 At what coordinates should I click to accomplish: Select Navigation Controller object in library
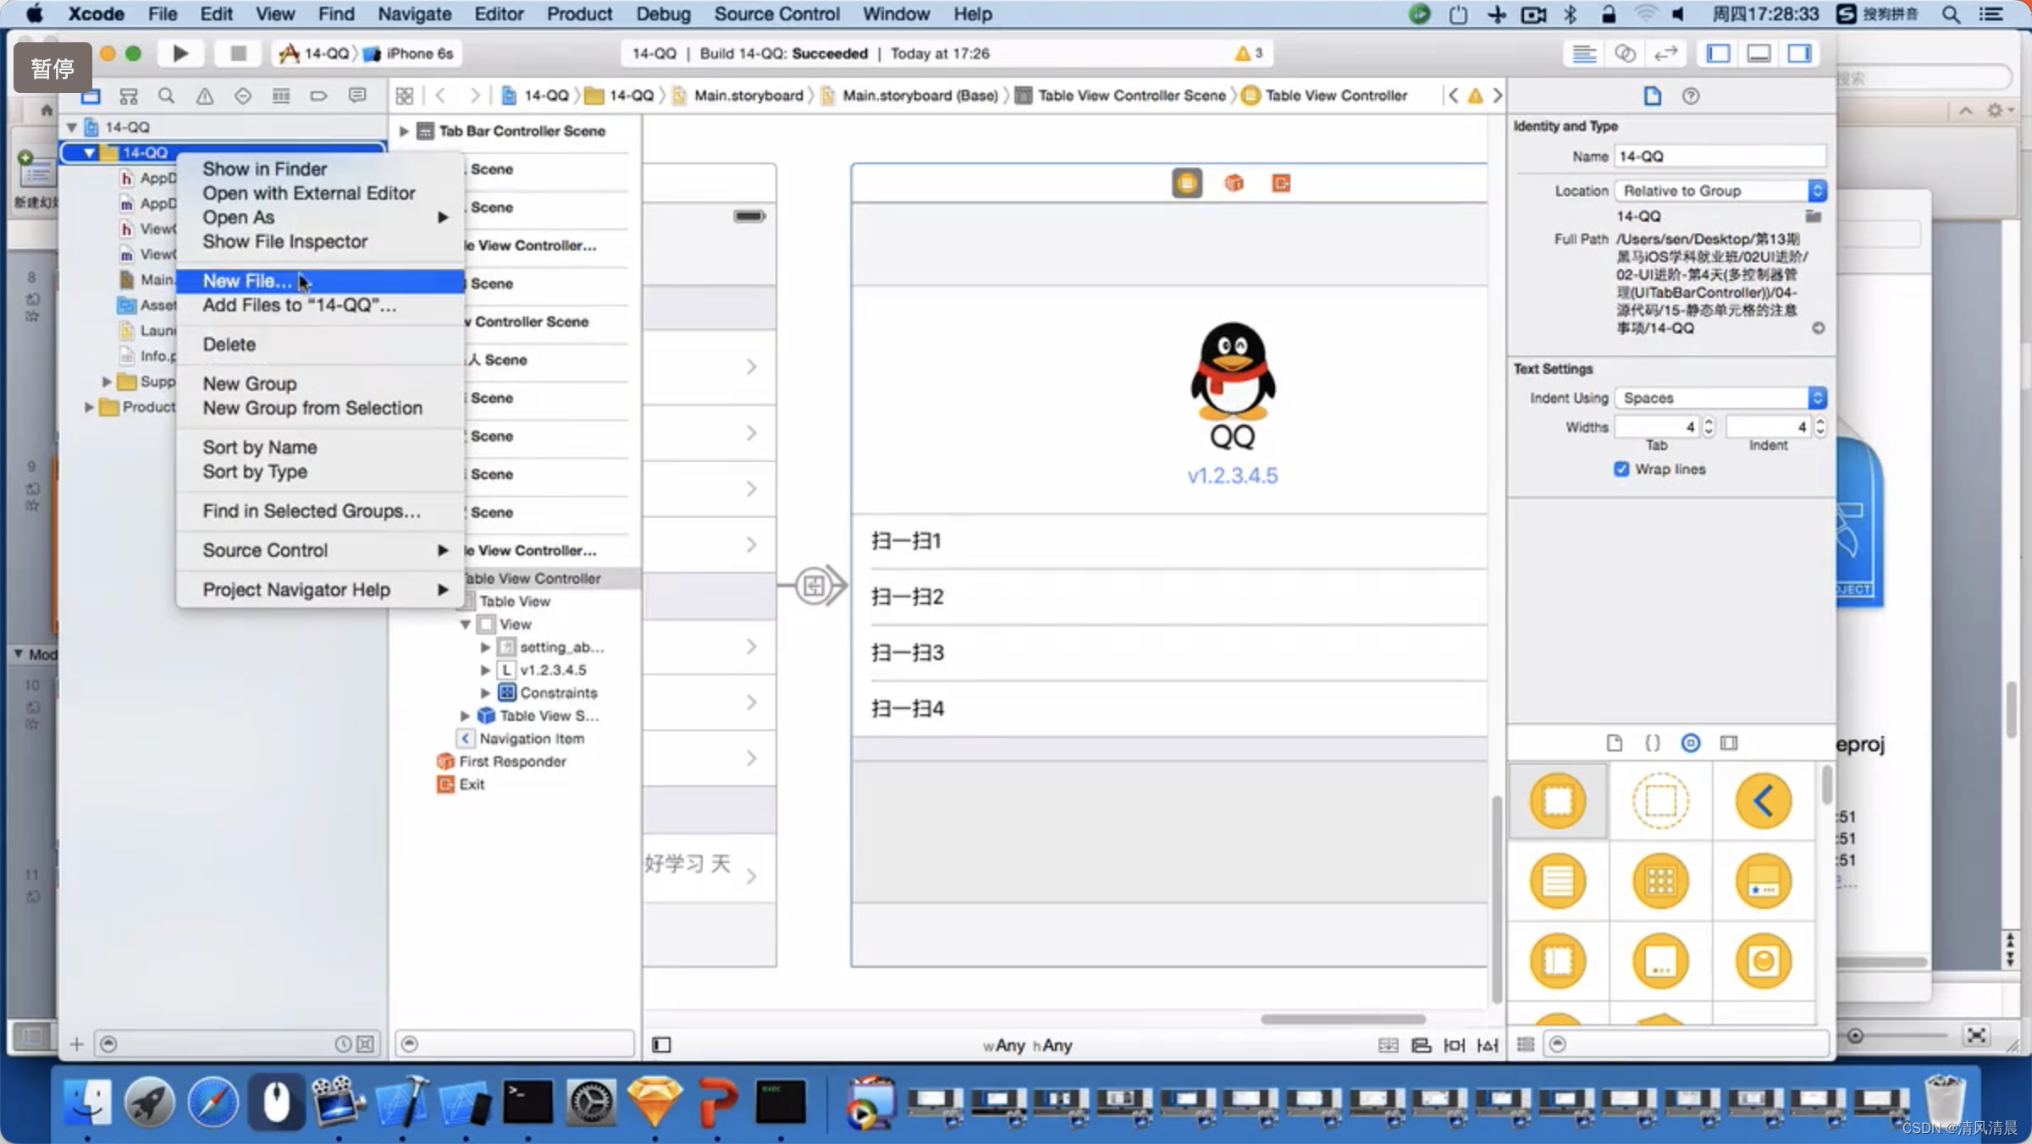pos(1764,800)
